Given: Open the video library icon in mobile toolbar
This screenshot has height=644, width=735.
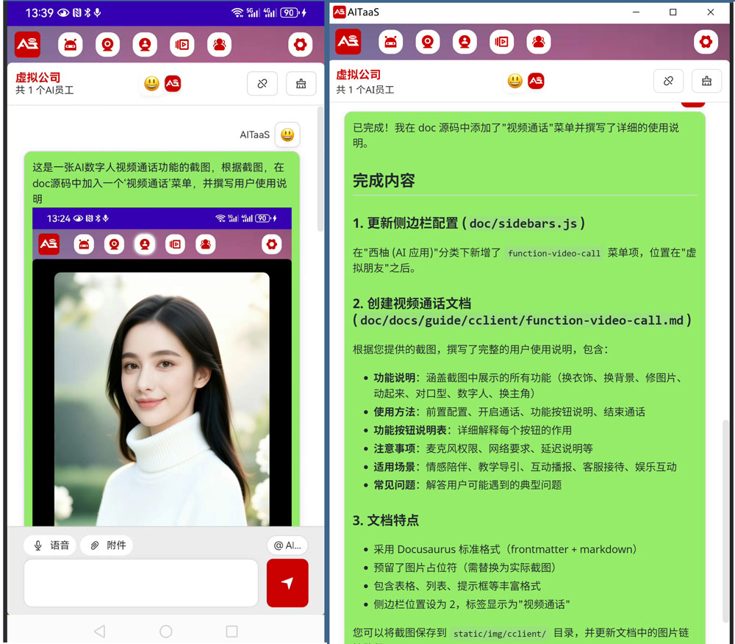Looking at the screenshot, I should tap(182, 45).
